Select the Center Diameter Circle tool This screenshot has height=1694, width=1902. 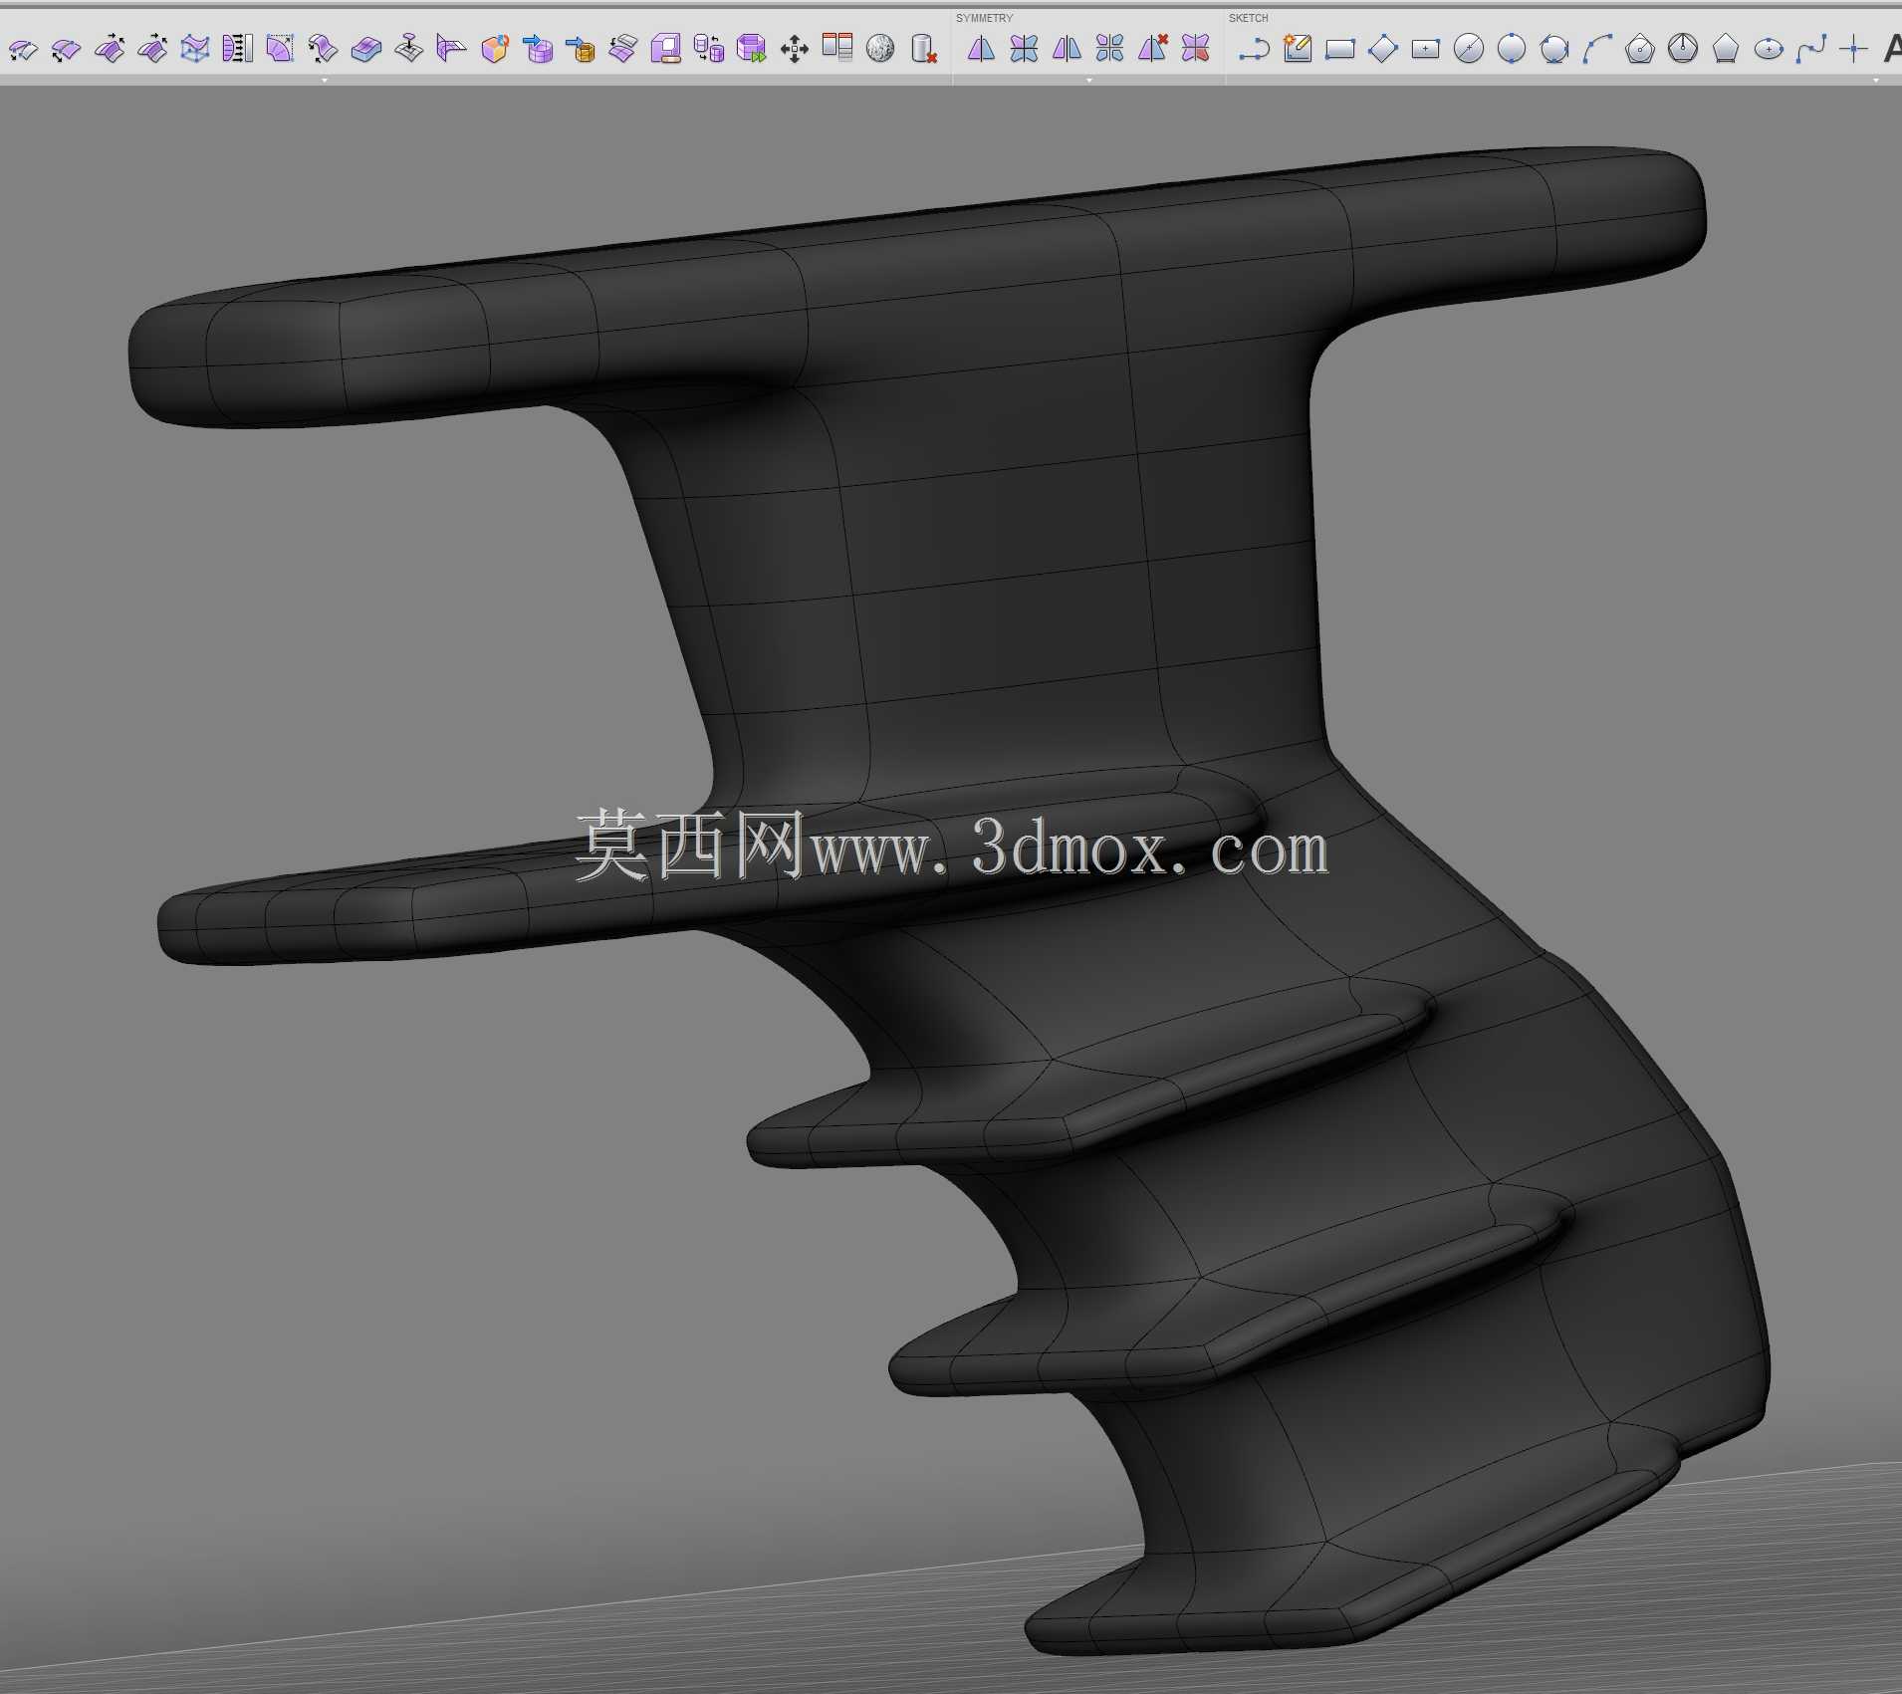(1468, 48)
